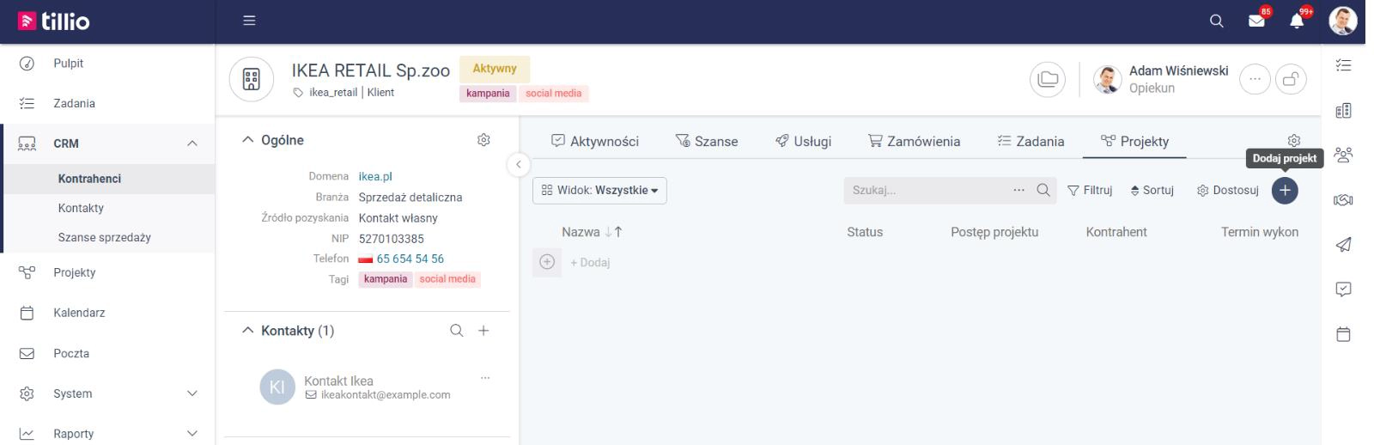
Task: Click the + Dodaj row text
Action: click(x=590, y=262)
